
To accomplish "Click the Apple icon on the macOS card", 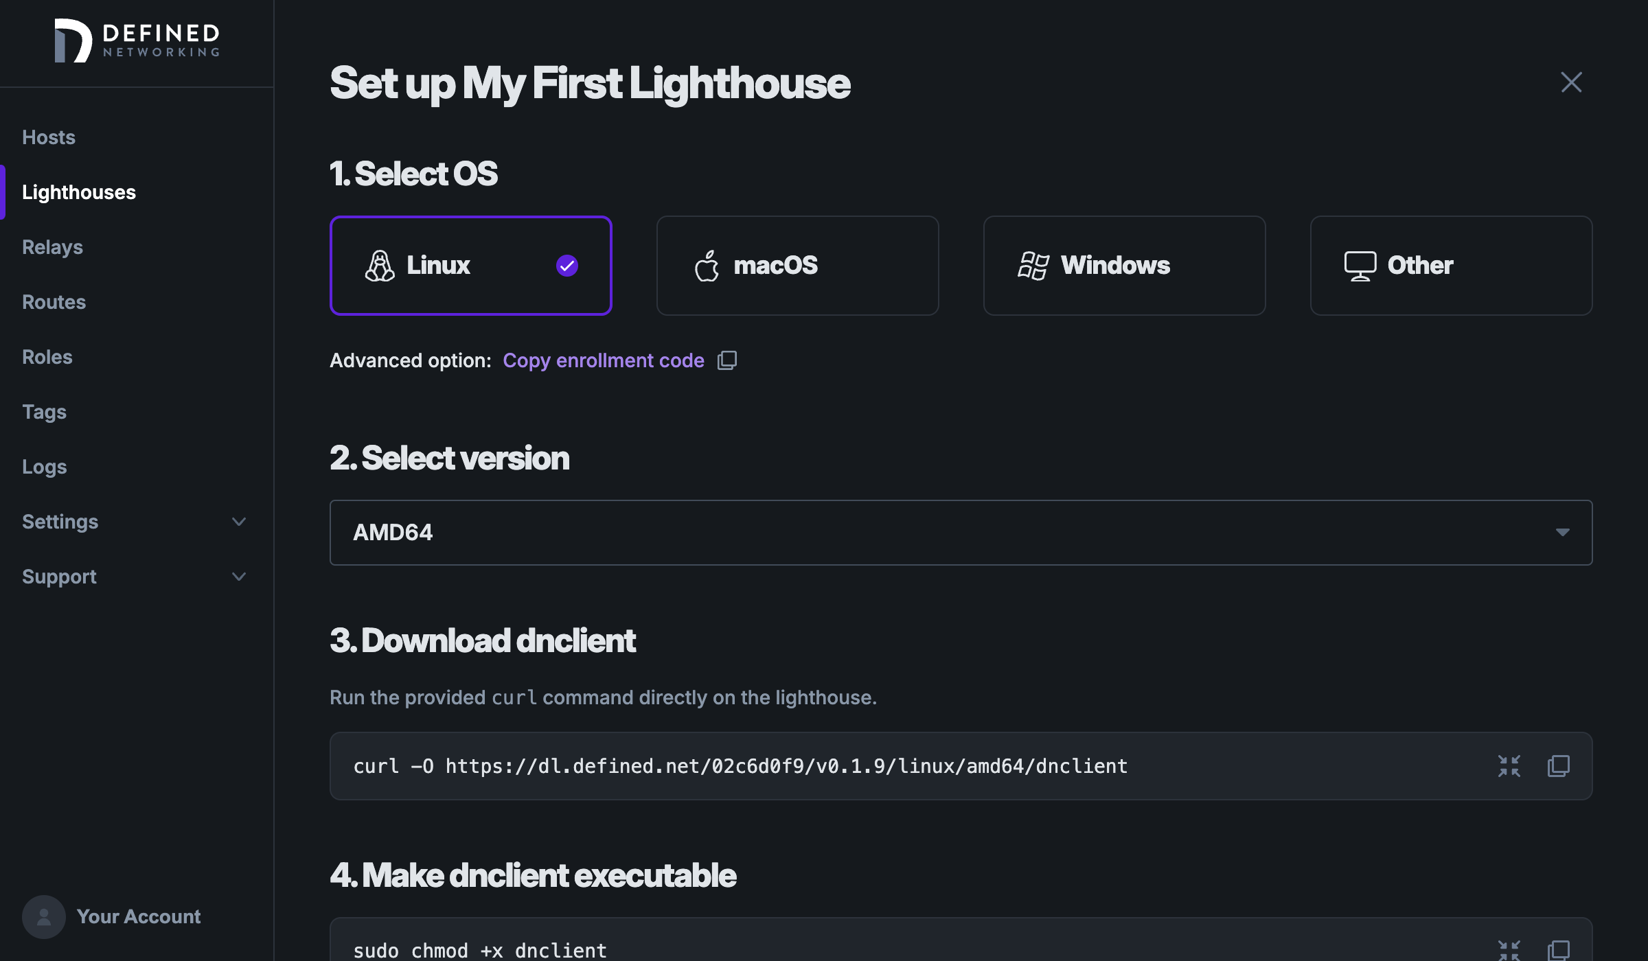I will [x=707, y=266].
